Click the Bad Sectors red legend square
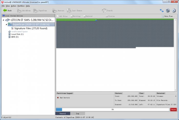 pyautogui.click(x=58, y=98)
